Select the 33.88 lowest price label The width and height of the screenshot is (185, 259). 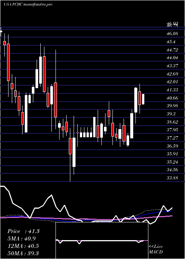tap(172, 178)
